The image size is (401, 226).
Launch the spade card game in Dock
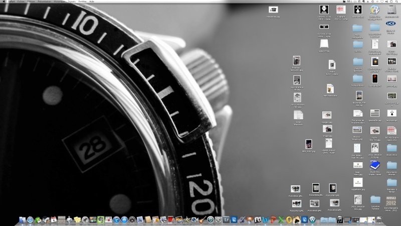click(x=297, y=219)
